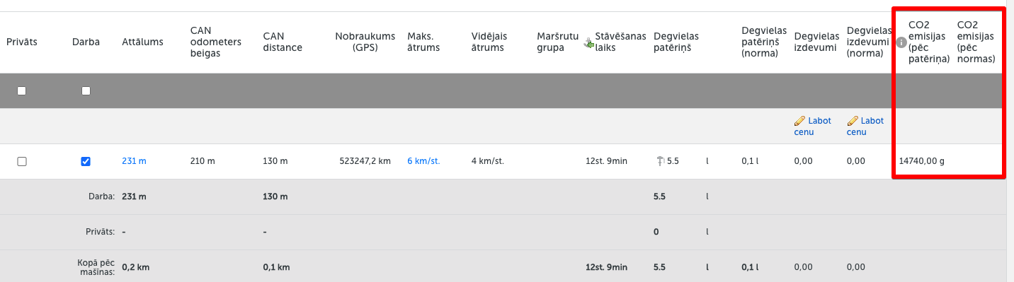Open the 6 km/st. max speed link

[x=423, y=161]
